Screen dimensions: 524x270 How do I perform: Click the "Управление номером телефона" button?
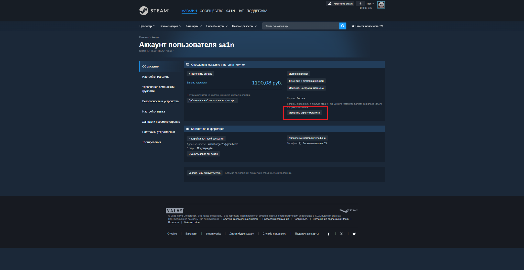pyautogui.click(x=307, y=138)
